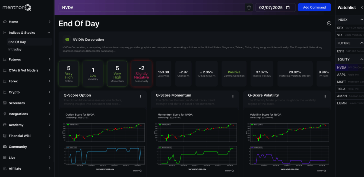Click the NVDA ticker input field

[x=152, y=8]
